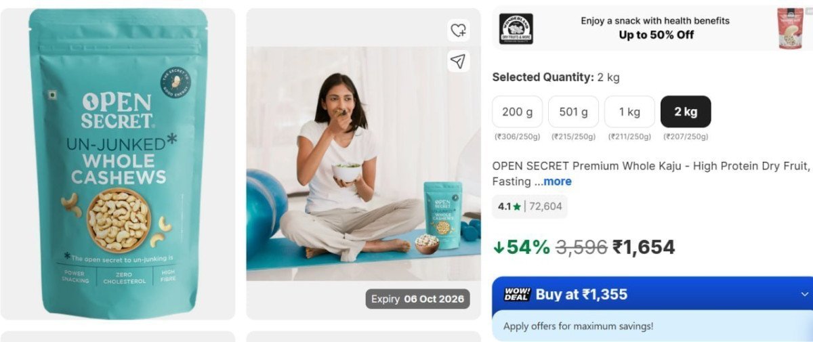Viewport: 813px width, 342px height.
Task: Share product using paper plane icon
Action: click(459, 62)
